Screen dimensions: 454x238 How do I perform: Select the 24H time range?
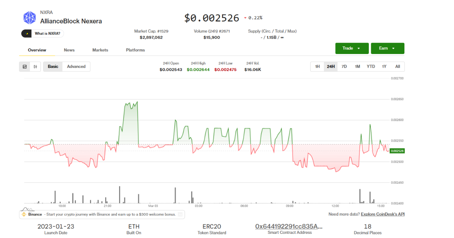tap(331, 66)
